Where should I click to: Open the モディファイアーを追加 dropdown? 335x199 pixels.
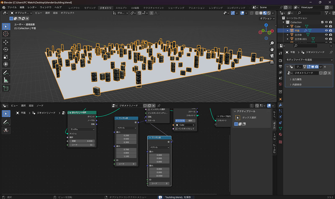(309, 60)
